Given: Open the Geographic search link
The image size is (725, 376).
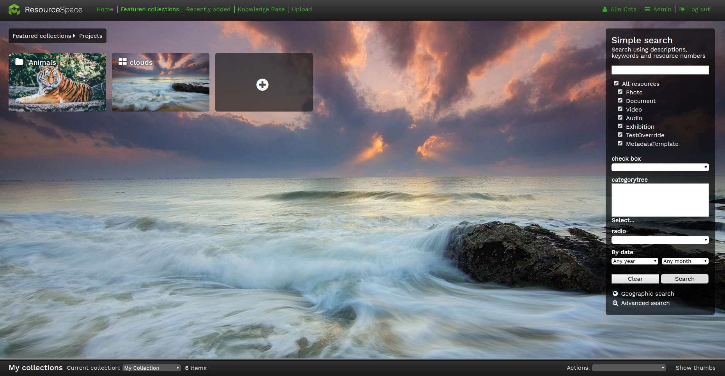Looking at the screenshot, I should pyautogui.click(x=647, y=294).
